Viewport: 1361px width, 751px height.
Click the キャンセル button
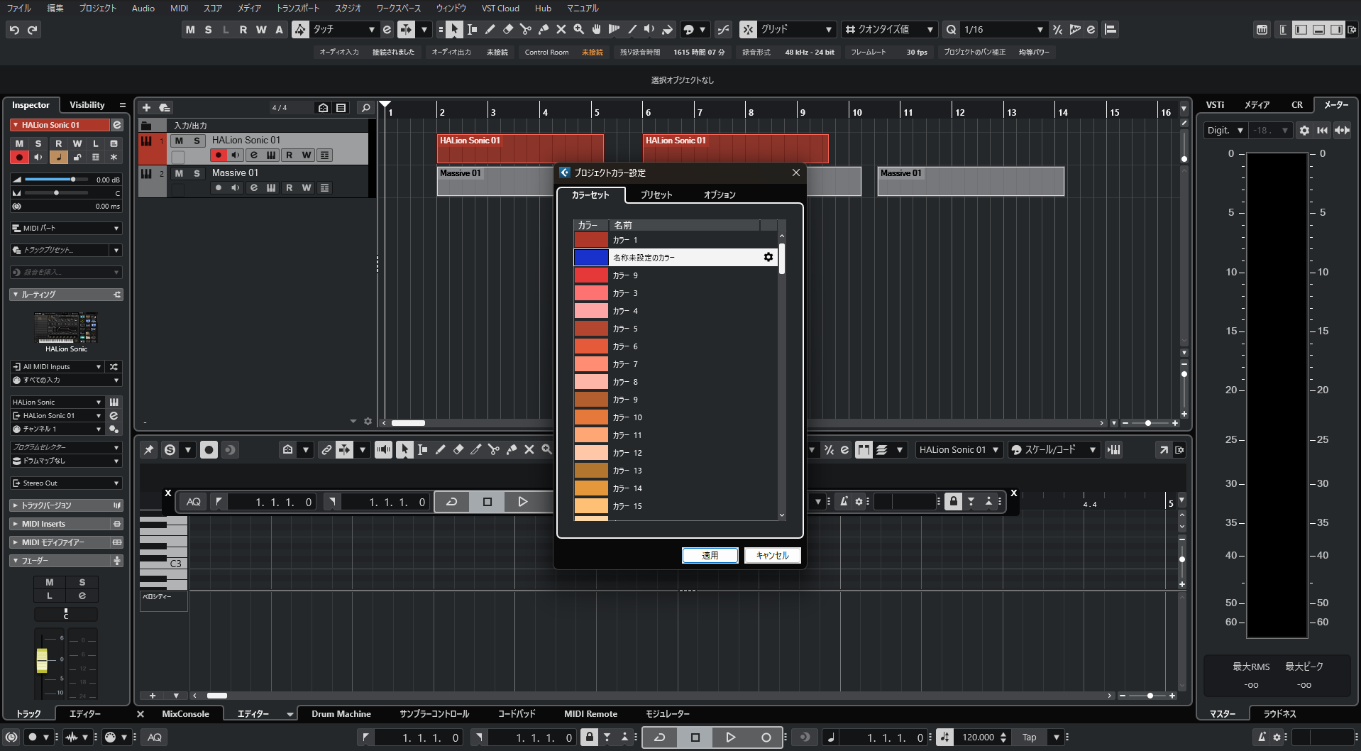[x=773, y=556]
